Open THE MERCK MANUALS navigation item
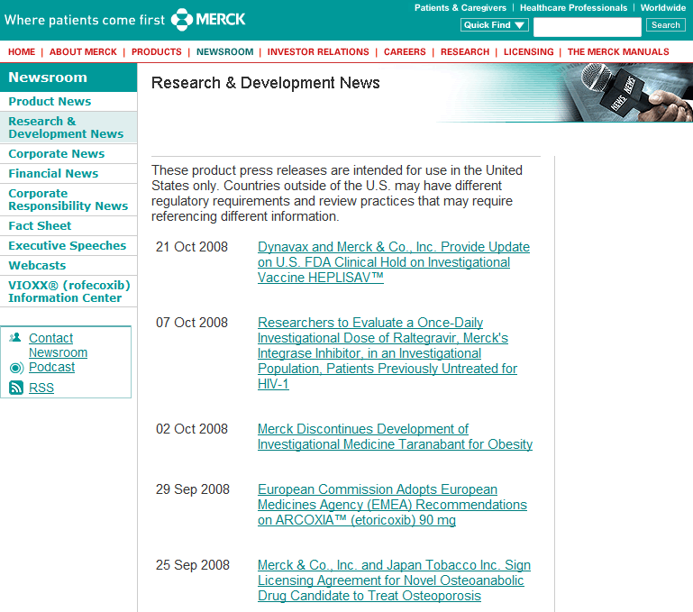 618,51
